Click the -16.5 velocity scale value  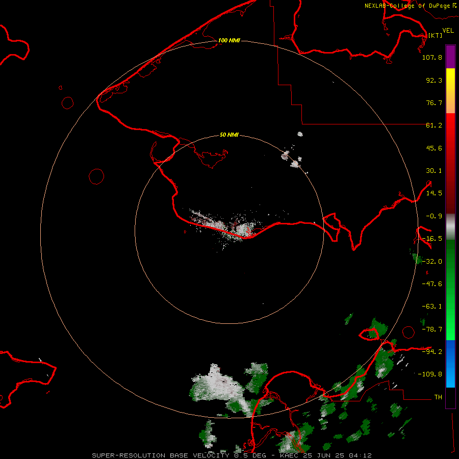point(432,239)
